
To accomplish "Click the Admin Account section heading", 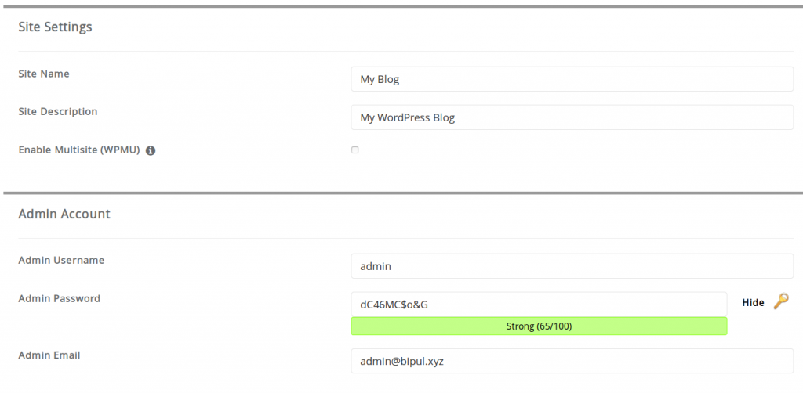I will coord(64,214).
